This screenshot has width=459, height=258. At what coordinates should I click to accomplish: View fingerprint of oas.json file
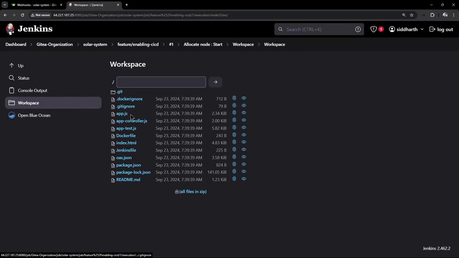click(x=234, y=157)
